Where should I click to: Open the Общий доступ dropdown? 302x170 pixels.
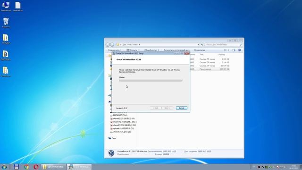pos(152,50)
